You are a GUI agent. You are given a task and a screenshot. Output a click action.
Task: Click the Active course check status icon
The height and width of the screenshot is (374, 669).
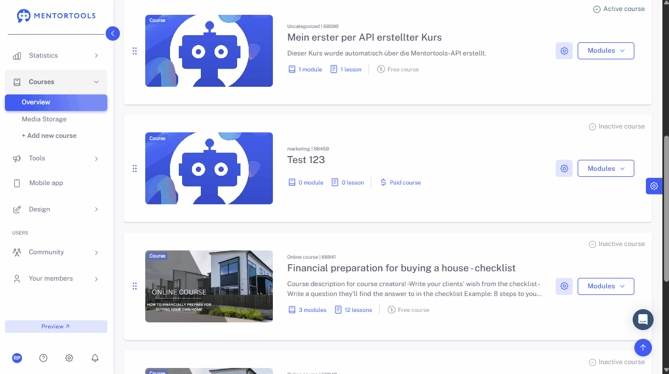pyautogui.click(x=597, y=9)
